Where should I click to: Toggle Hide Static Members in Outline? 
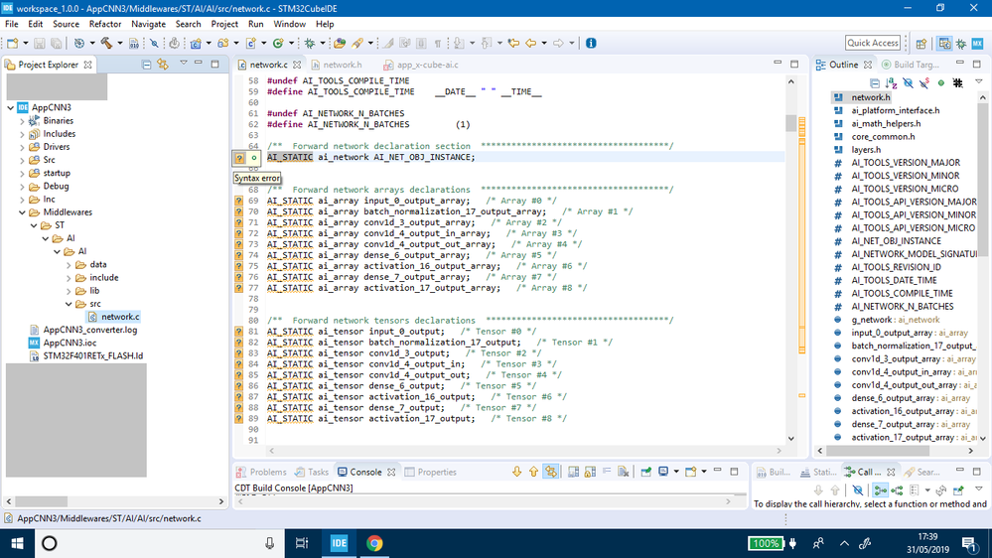coord(924,82)
